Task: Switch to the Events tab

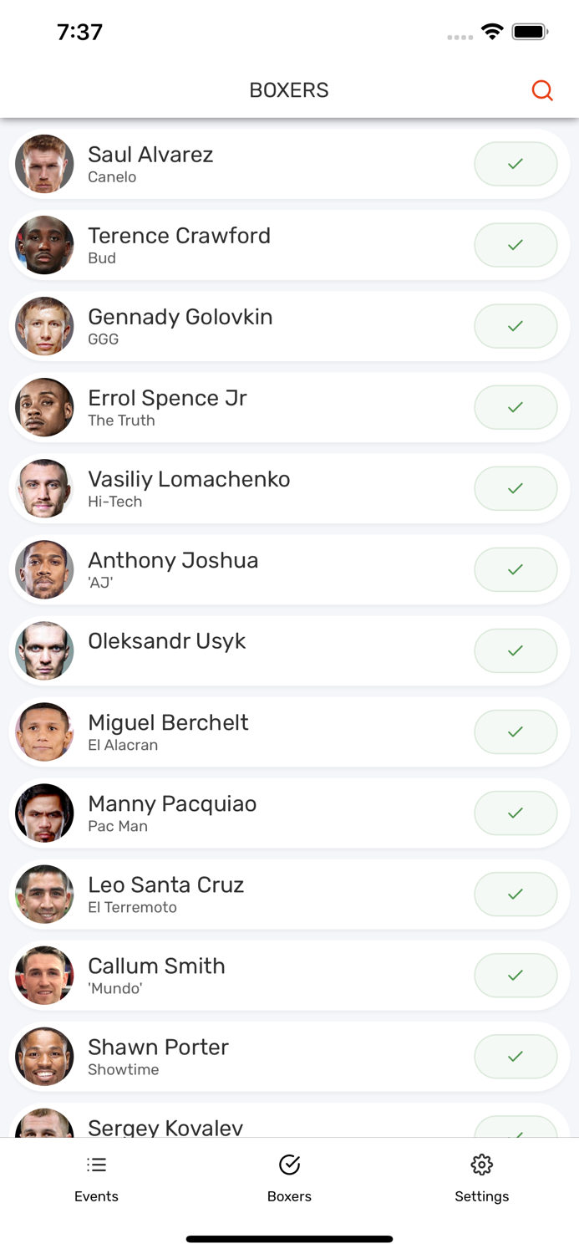Action: 96,1177
